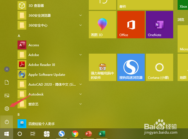This screenshot has height=139, width=188.
Task: Open Apple Software Update
Action: (50, 75)
